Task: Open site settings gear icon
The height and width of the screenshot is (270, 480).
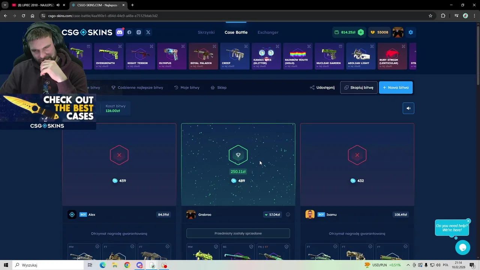Action: point(411,32)
